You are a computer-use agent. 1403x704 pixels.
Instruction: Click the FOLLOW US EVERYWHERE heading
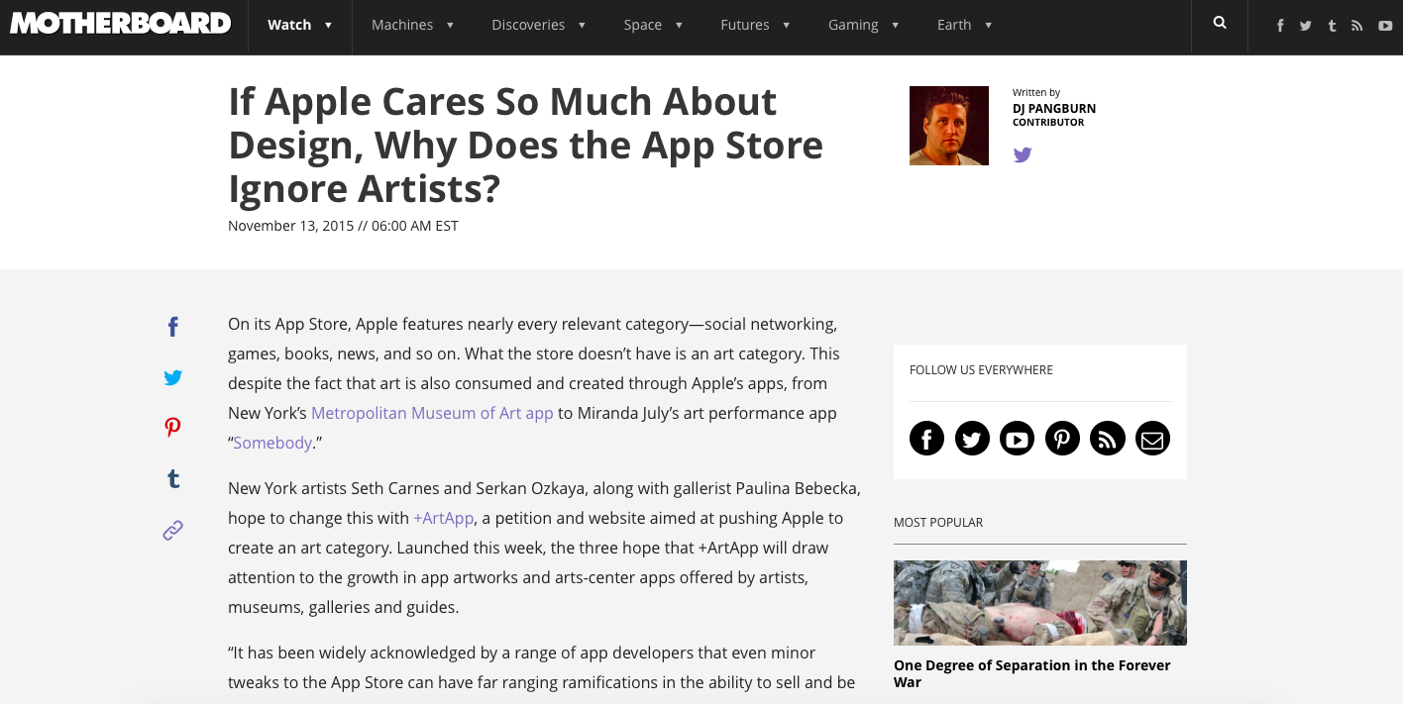click(981, 369)
